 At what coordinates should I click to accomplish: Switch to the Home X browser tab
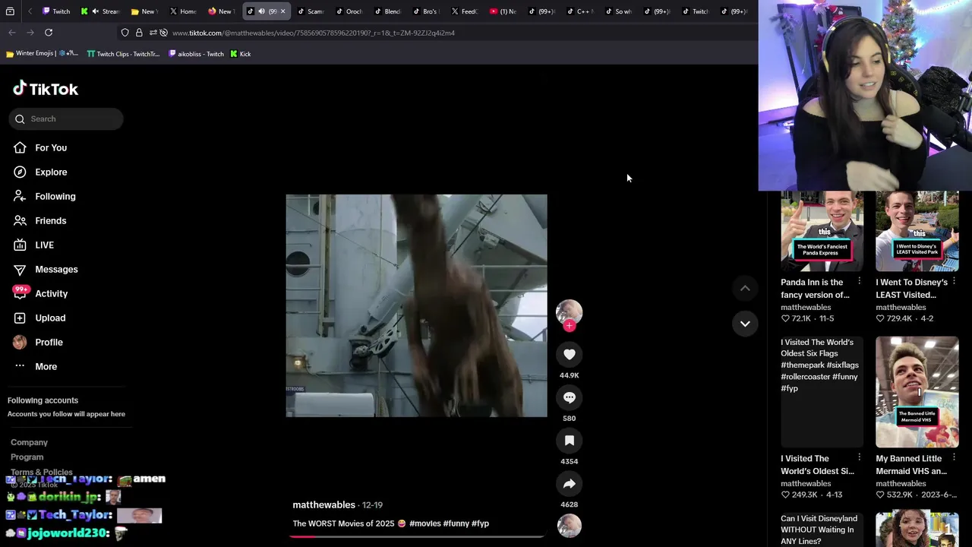pyautogui.click(x=183, y=11)
